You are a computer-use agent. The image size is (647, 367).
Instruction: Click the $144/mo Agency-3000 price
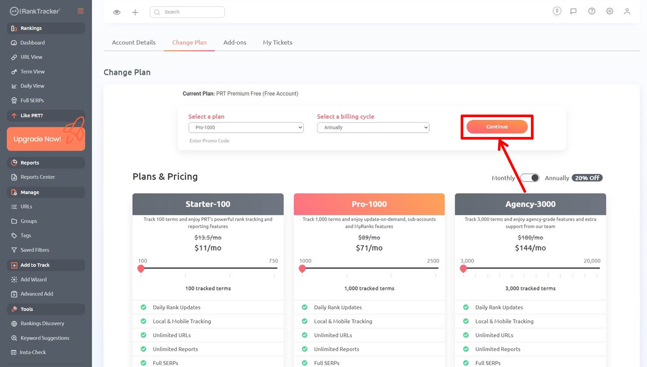[531, 248]
